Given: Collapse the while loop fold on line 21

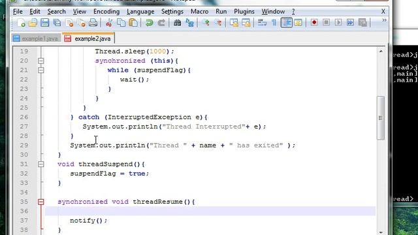Looking at the screenshot, I should (x=40, y=70).
